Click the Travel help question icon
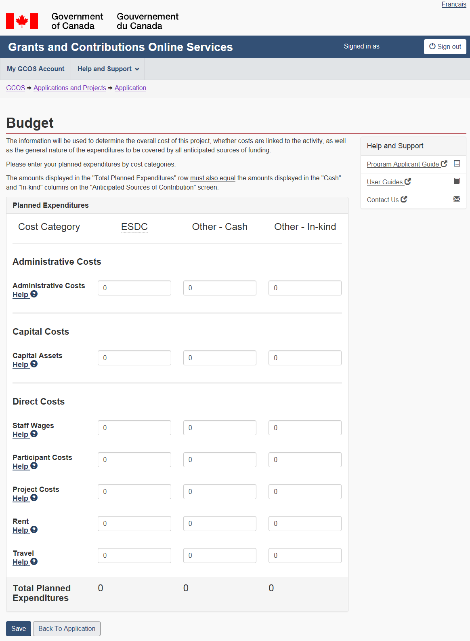 coord(34,562)
